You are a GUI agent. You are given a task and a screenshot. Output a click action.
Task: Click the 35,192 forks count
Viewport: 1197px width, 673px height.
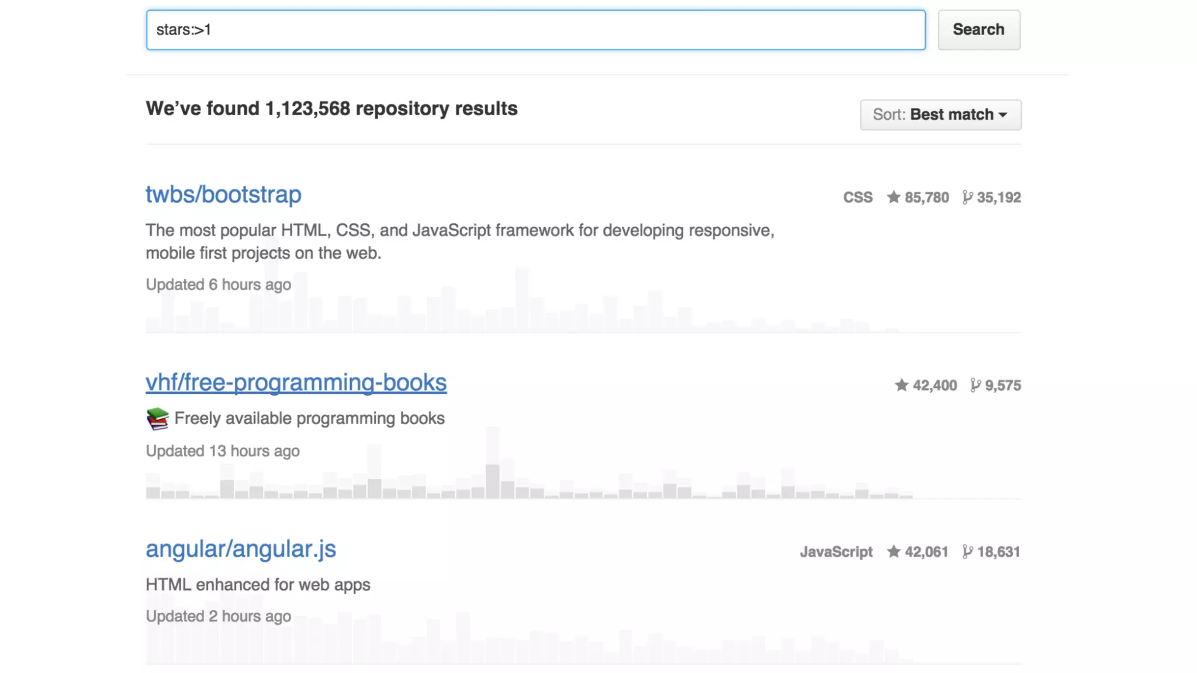tap(998, 197)
